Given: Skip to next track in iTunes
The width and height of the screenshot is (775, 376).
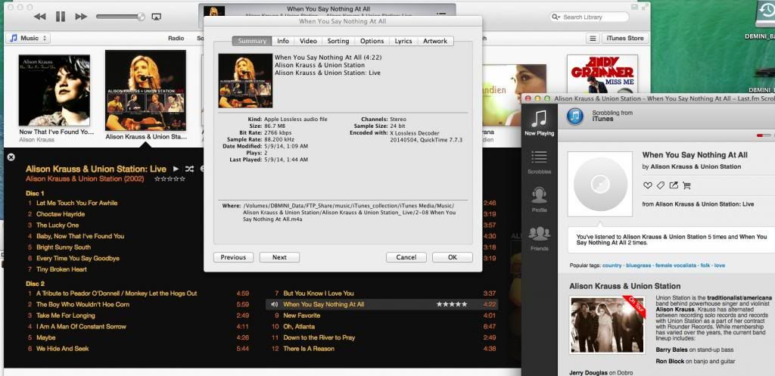Looking at the screenshot, I should 81,17.
